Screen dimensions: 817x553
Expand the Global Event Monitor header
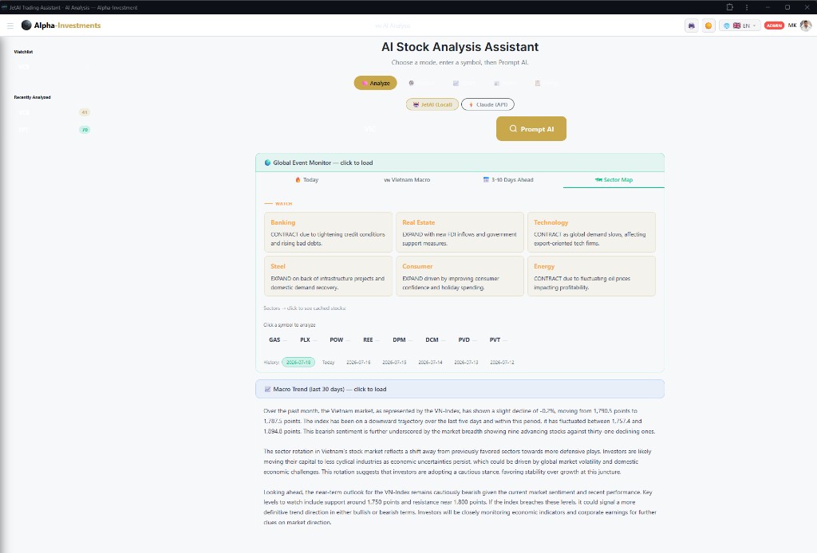(x=460, y=163)
